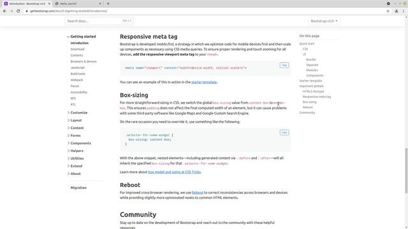
Task: Open box model and sizing at CSS Tricks link
Action: point(174,172)
